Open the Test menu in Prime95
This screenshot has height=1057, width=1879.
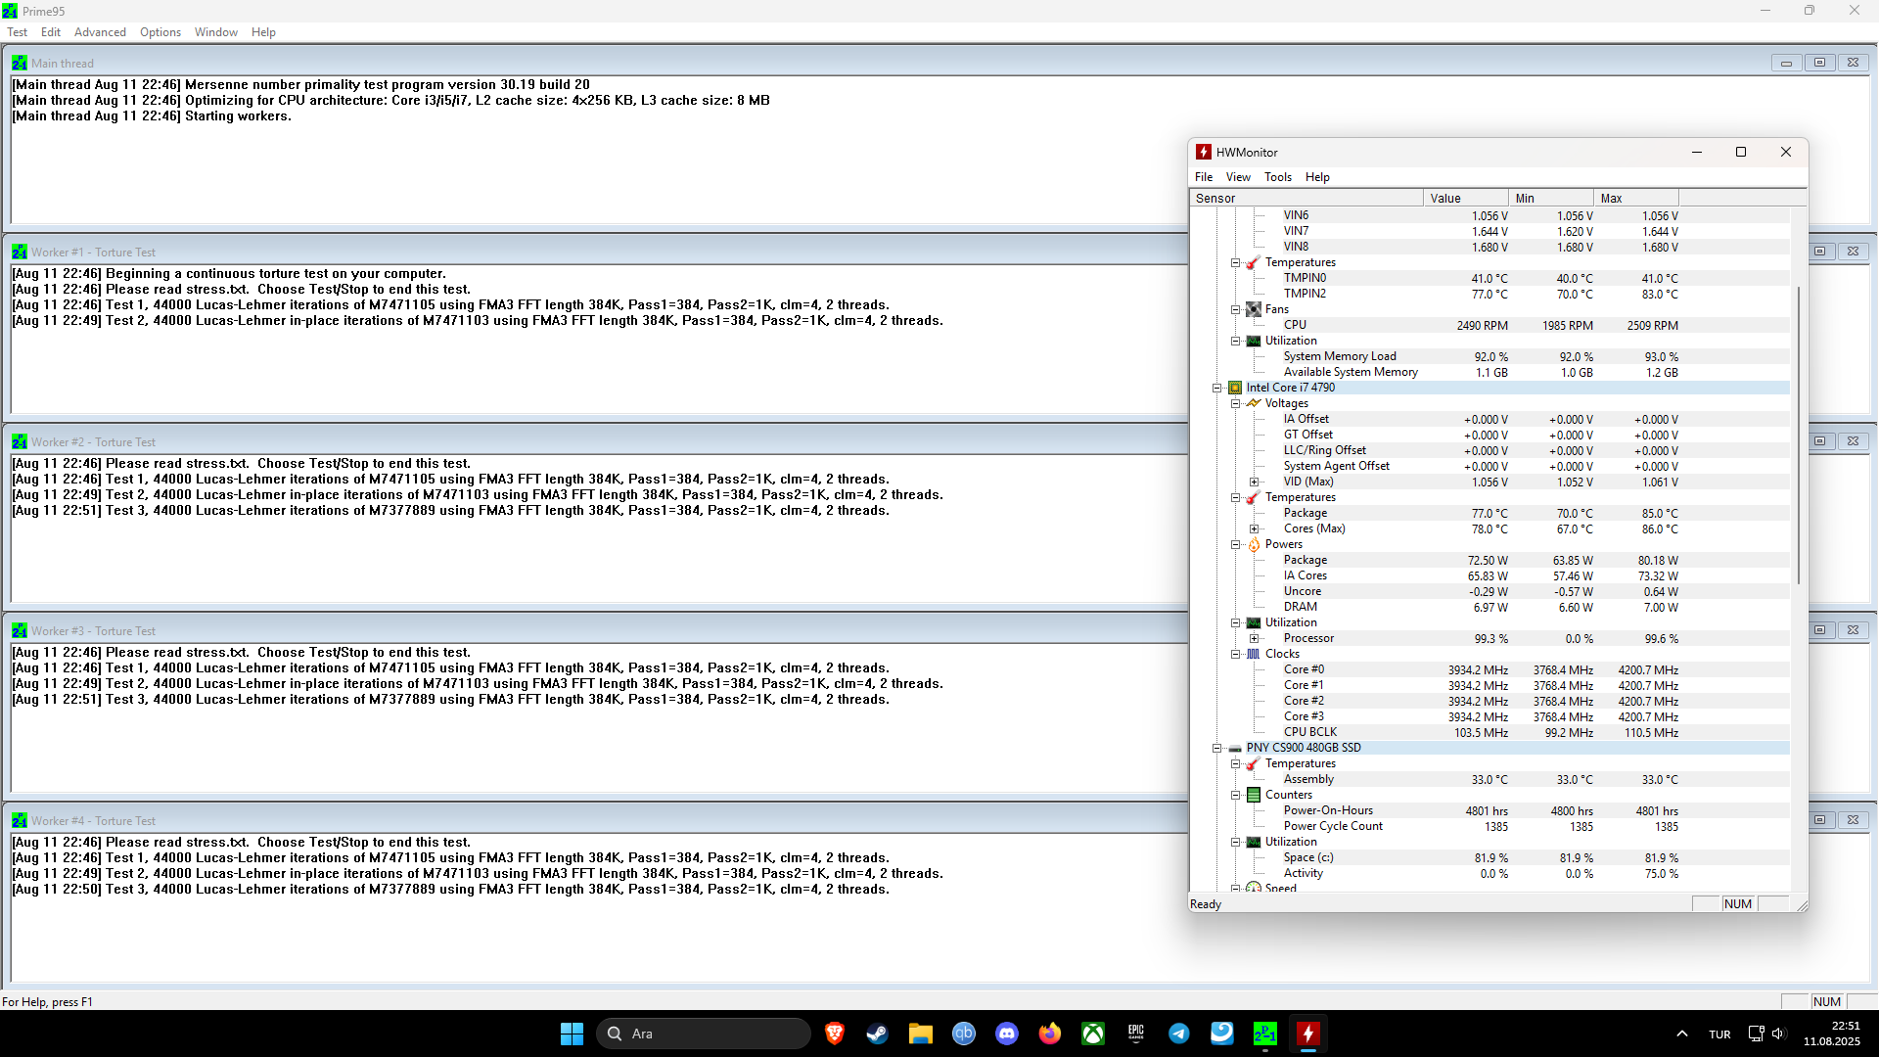click(x=18, y=32)
